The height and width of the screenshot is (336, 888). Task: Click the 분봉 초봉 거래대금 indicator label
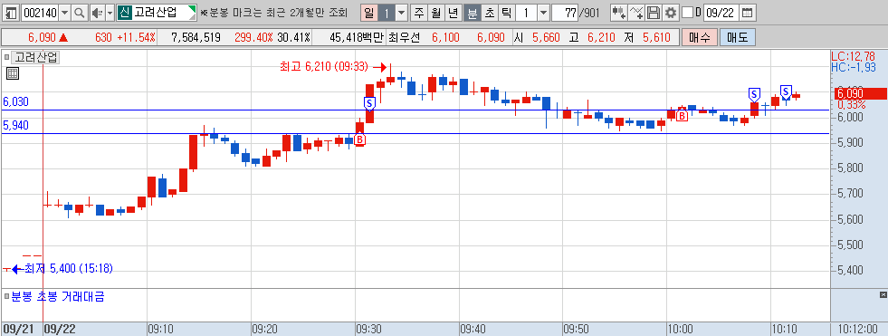click(58, 296)
